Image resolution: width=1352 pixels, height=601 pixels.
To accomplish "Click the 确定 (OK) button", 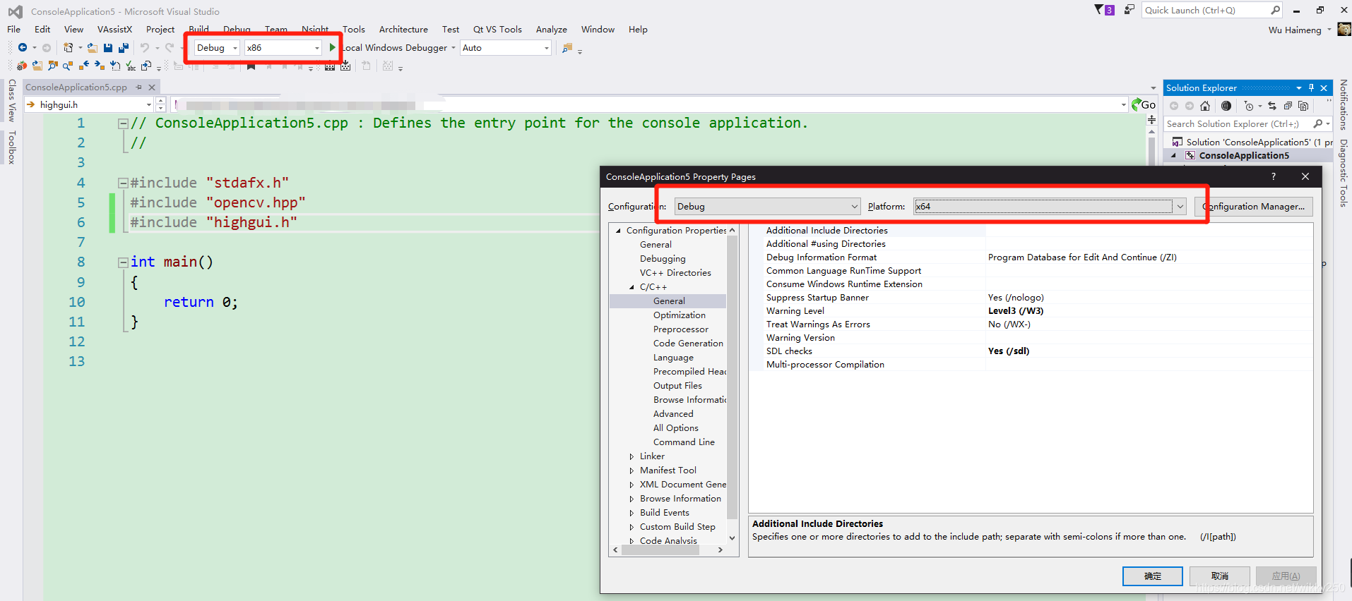I will pyautogui.click(x=1153, y=576).
